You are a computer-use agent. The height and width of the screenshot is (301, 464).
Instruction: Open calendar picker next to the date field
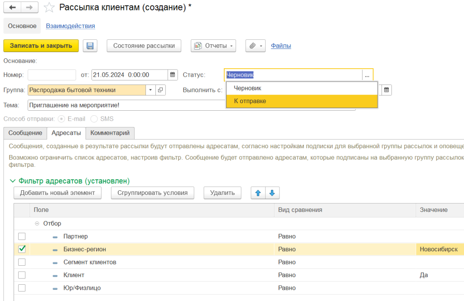[x=173, y=75]
